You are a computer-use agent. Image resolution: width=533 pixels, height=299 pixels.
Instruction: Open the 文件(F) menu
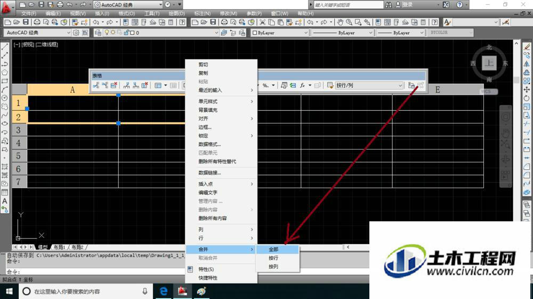point(29,14)
